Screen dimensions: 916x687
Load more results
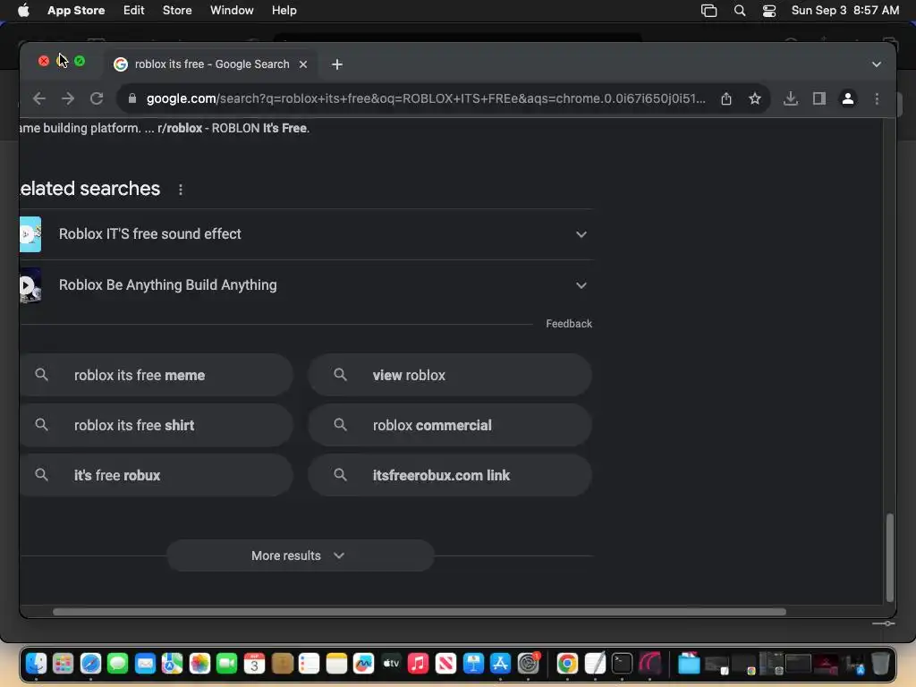[x=301, y=556]
